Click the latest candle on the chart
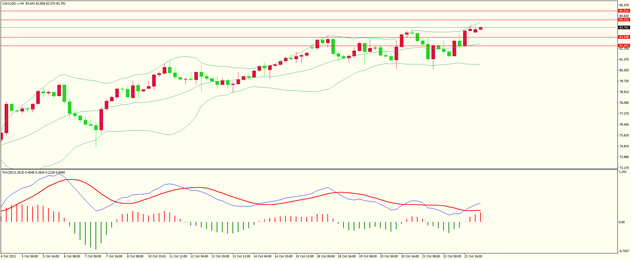This screenshot has width=631, height=260. (x=480, y=29)
